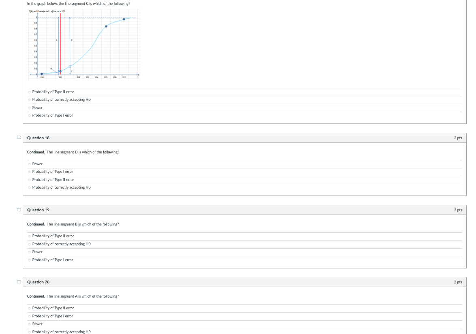
Task: Select "Probability of correctly accepting H0" for segment C
Action: tap(29, 100)
